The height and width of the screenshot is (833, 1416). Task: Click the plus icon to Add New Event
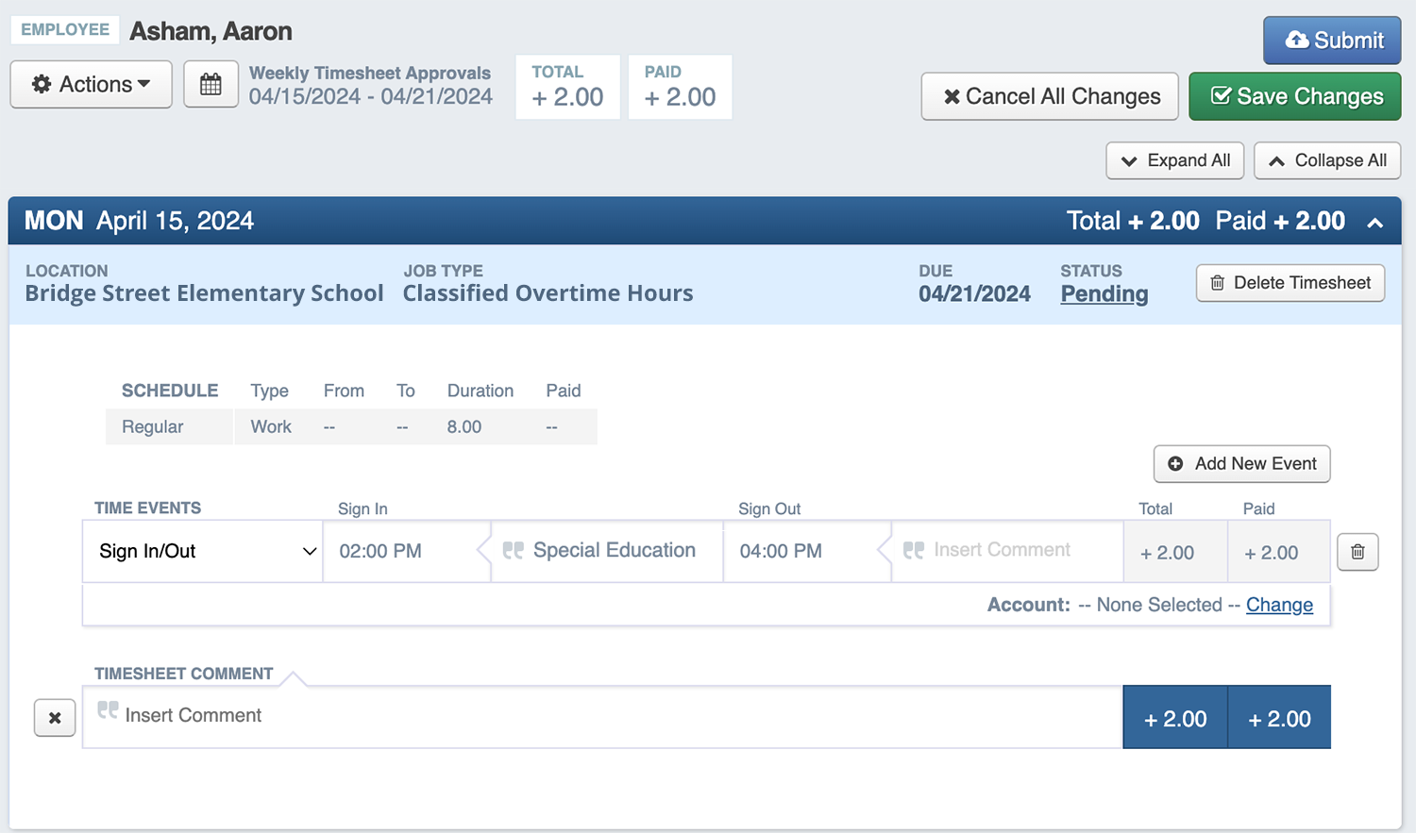click(1176, 463)
